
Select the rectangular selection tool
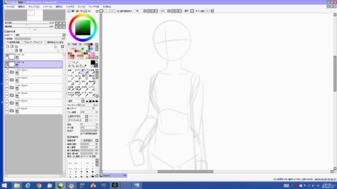[70, 62]
